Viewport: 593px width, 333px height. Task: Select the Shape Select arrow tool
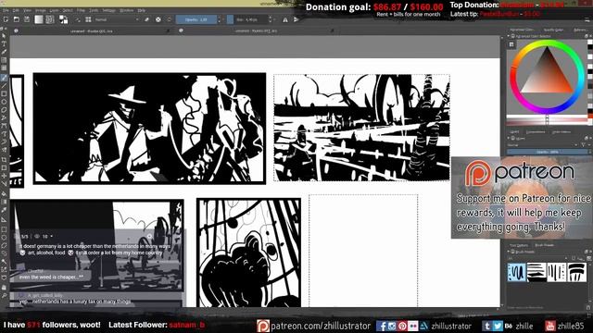coord(4,36)
